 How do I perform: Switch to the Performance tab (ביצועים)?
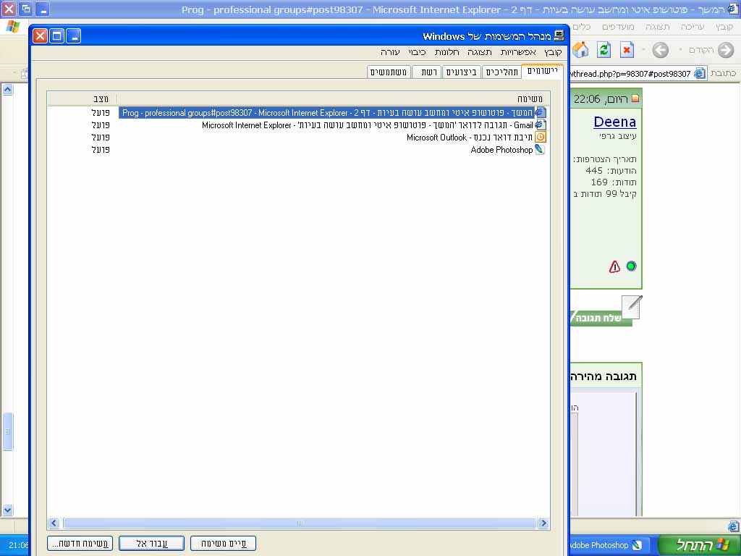point(461,72)
